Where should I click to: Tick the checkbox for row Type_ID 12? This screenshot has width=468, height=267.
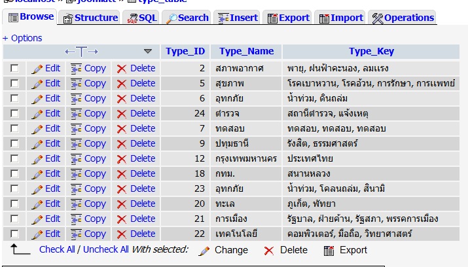click(x=14, y=159)
